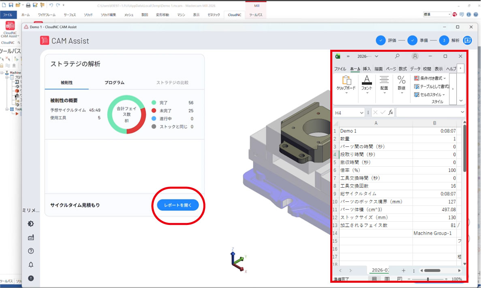Switch to Excel 数式 tab
Image resolution: width=481 pixels, height=288 pixels.
402,69
